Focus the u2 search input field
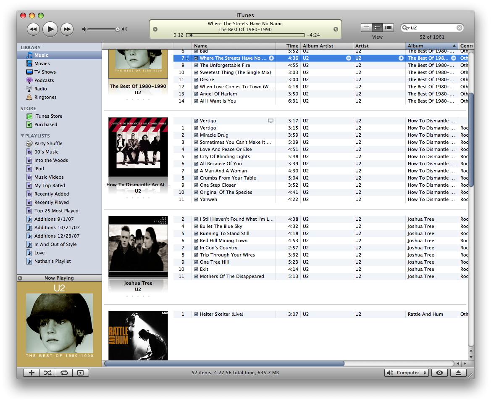This screenshot has width=491, height=402. [433, 28]
